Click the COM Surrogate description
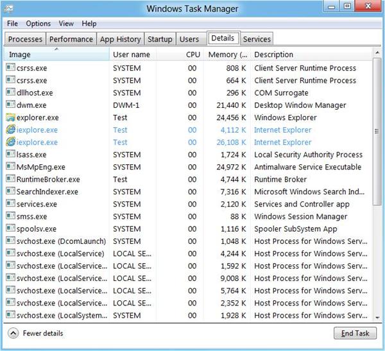 point(281,93)
